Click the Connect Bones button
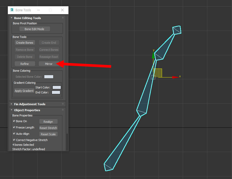The image size is (232, 179). coord(49,50)
